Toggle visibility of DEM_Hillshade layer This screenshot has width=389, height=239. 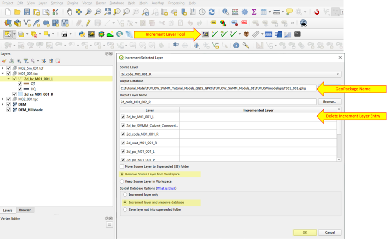(x=9, y=110)
